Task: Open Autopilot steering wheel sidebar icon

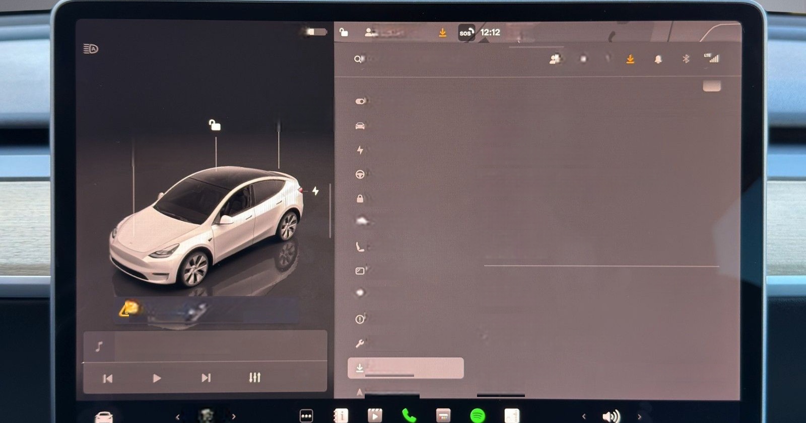Action: tap(360, 174)
